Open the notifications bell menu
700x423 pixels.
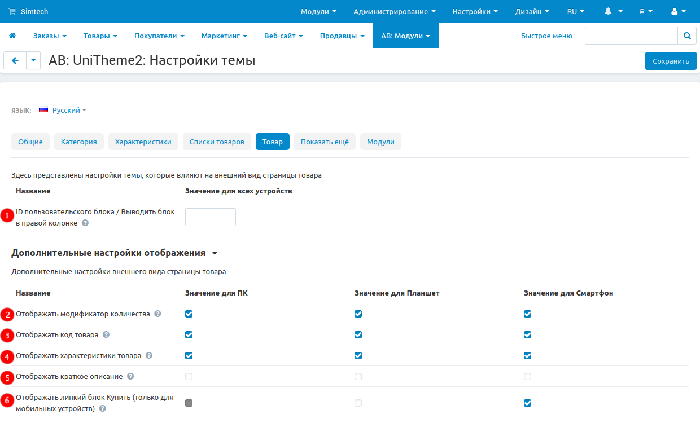[x=613, y=11]
